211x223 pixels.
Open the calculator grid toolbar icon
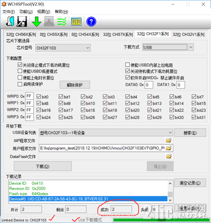76,22
